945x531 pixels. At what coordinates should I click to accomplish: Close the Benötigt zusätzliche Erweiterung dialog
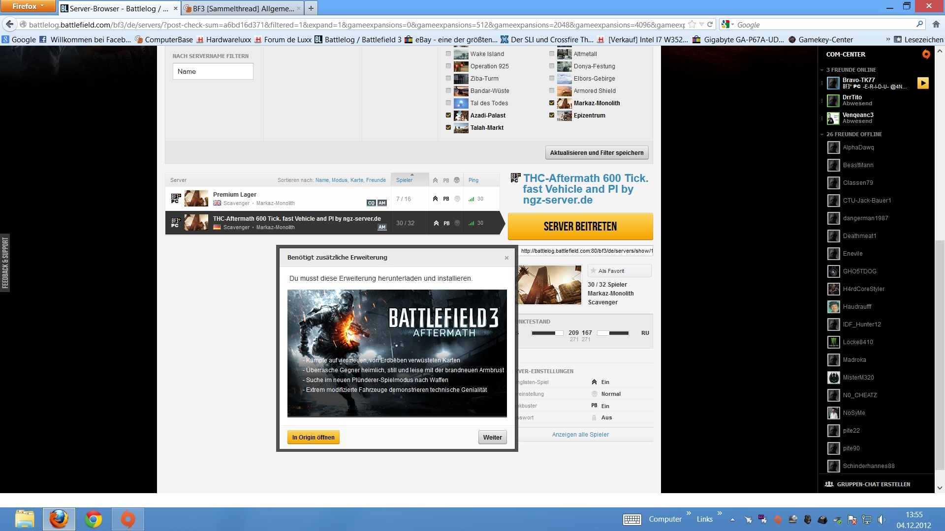506,258
